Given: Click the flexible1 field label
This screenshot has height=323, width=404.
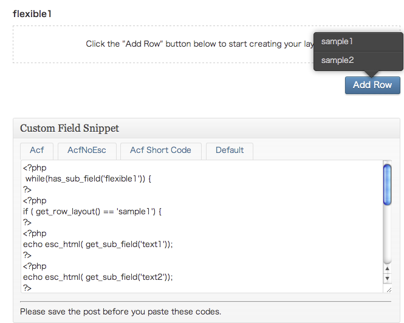Looking at the screenshot, I should coord(32,14).
